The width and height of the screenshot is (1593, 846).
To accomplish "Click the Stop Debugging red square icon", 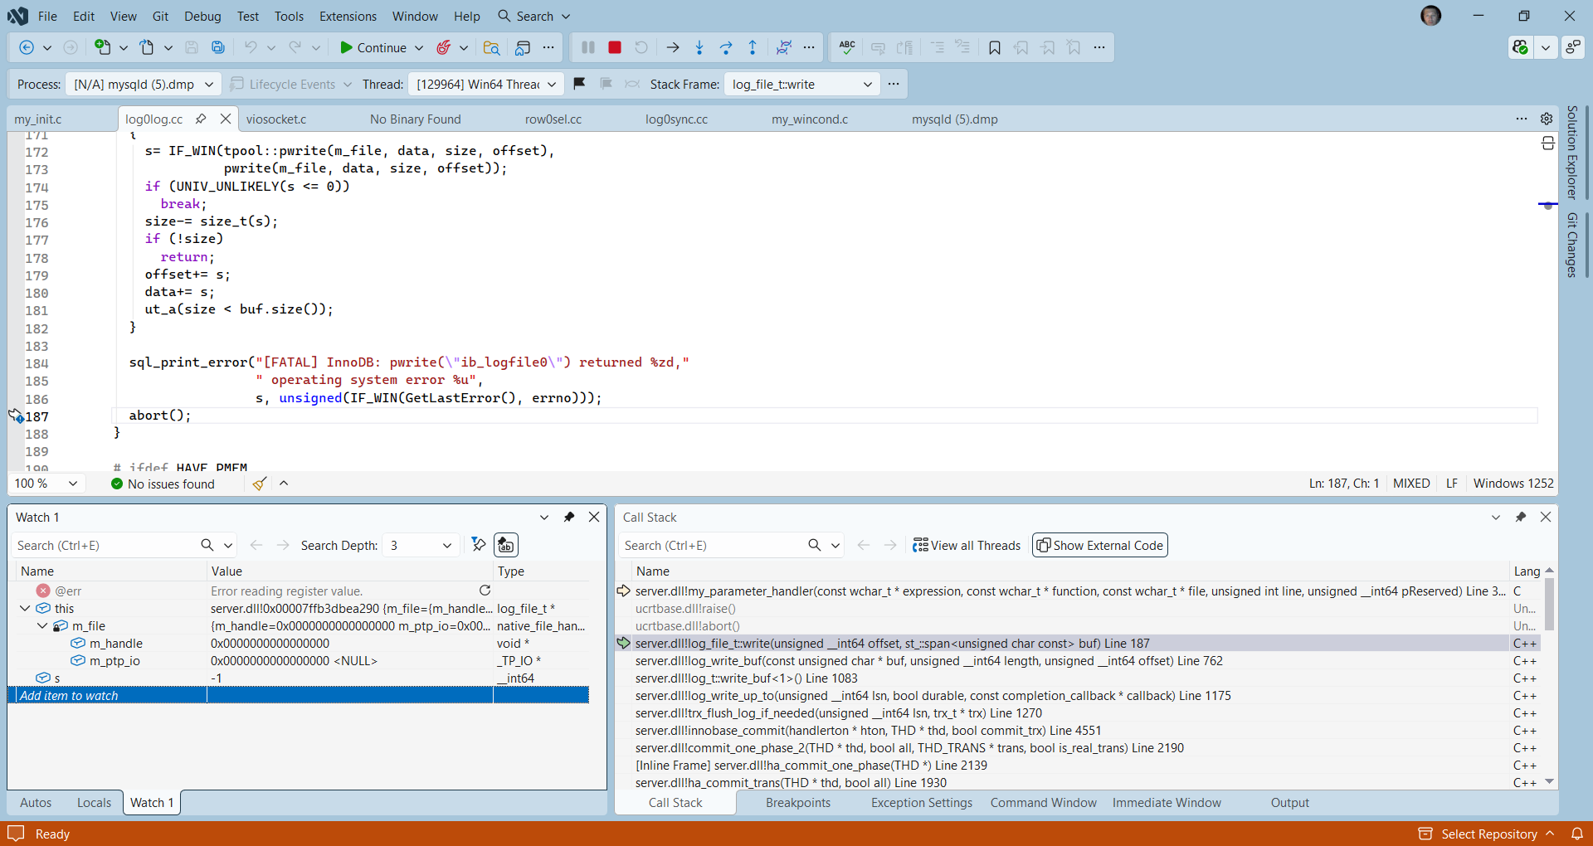I will (x=615, y=47).
